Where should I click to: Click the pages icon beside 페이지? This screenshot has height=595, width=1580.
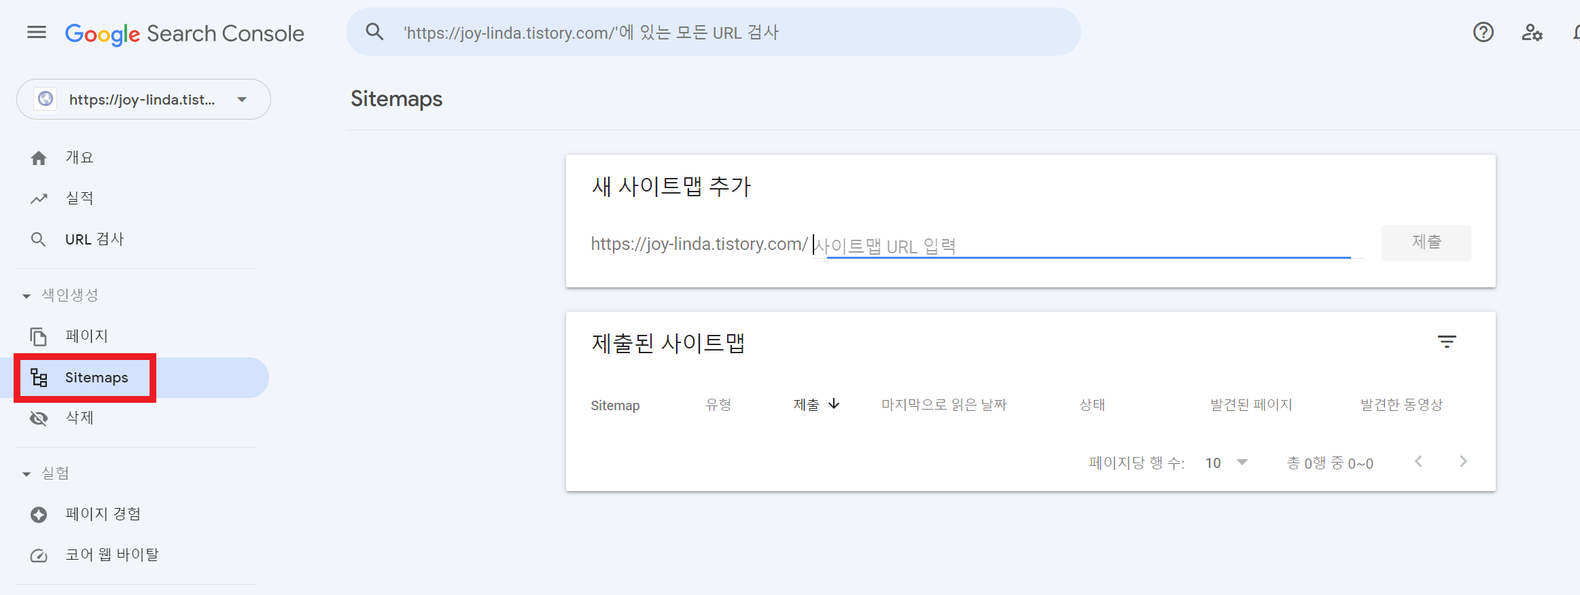click(x=39, y=336)
